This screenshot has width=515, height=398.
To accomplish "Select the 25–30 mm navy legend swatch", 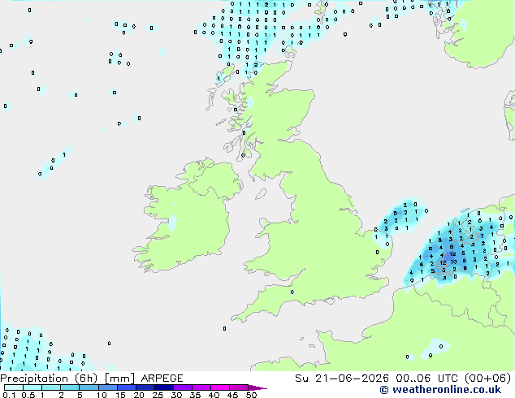I will 164,387.
